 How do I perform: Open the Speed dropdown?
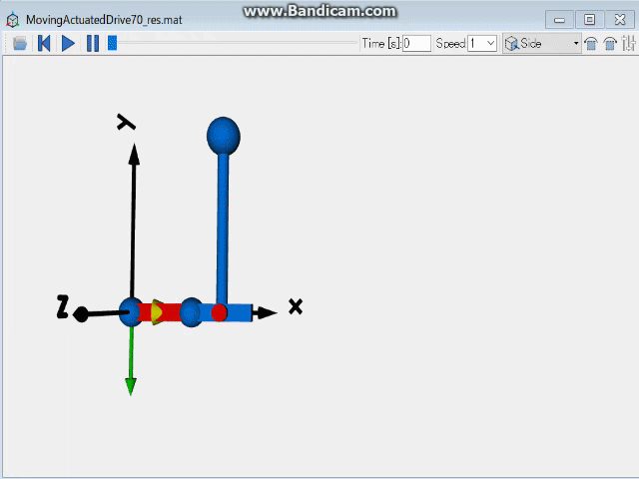482,43
